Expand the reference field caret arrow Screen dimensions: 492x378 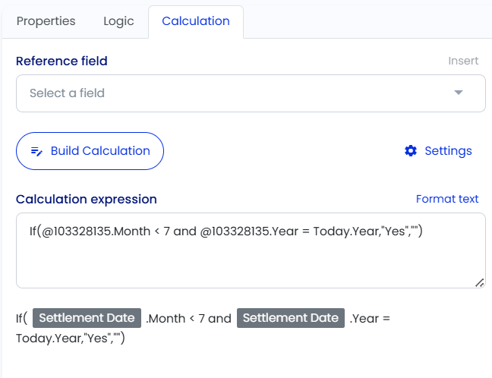pyautogui.click(x=459, y=93)
